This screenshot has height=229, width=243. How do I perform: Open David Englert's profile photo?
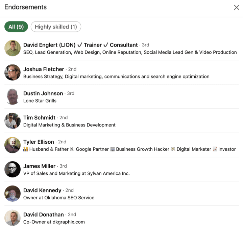tap(13, 48)
